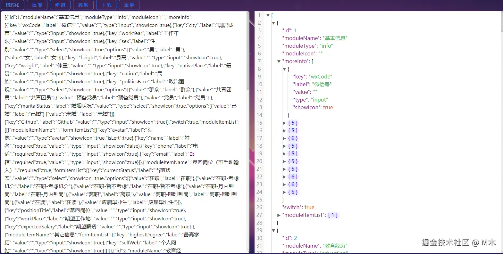Click the "input" type value on line 12
This screenshot has width=503, height=254.
pos(319,100)
